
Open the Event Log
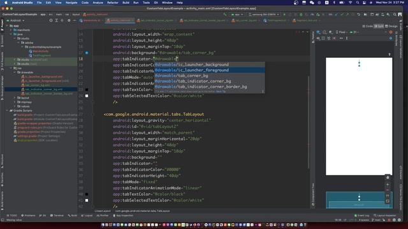click(x=361, y=216)
